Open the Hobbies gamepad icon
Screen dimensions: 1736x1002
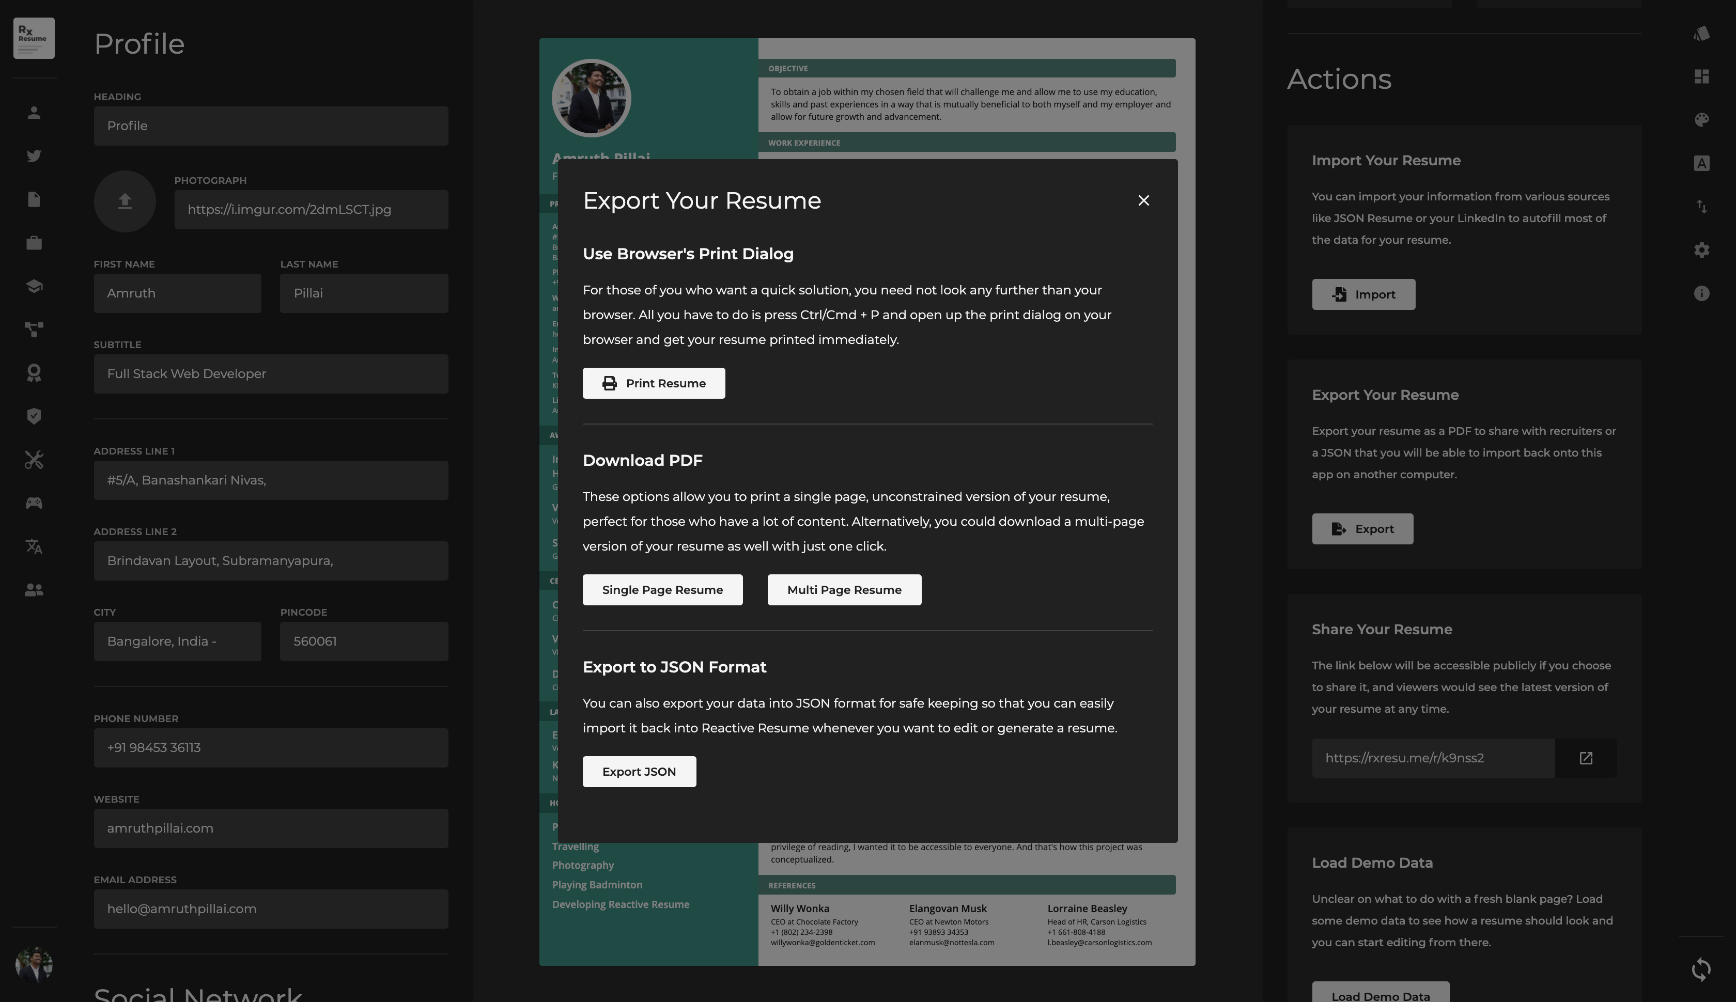tap(34, 503)
